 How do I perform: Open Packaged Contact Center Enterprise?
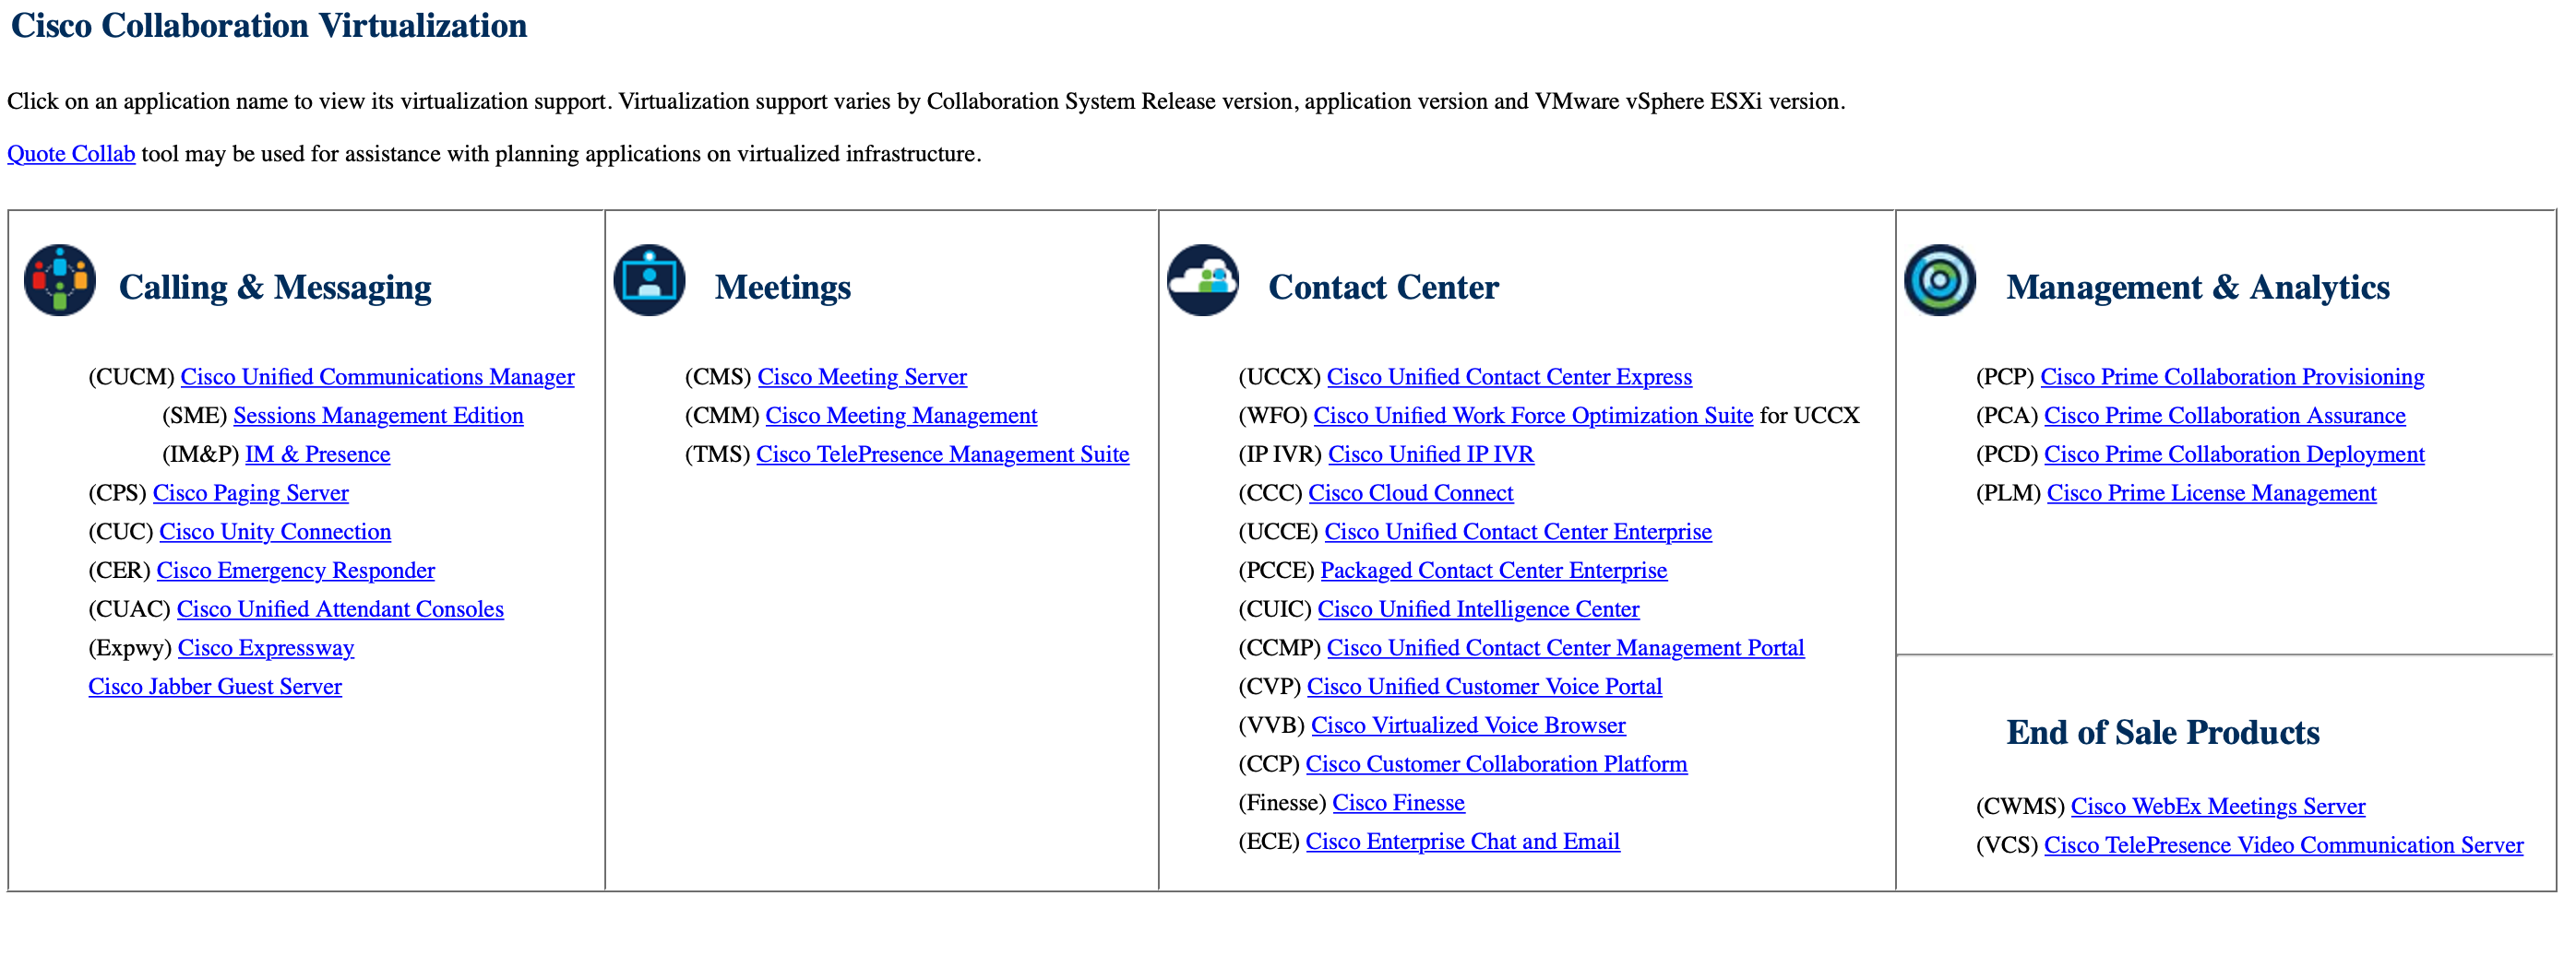[x=1494, y=571]
